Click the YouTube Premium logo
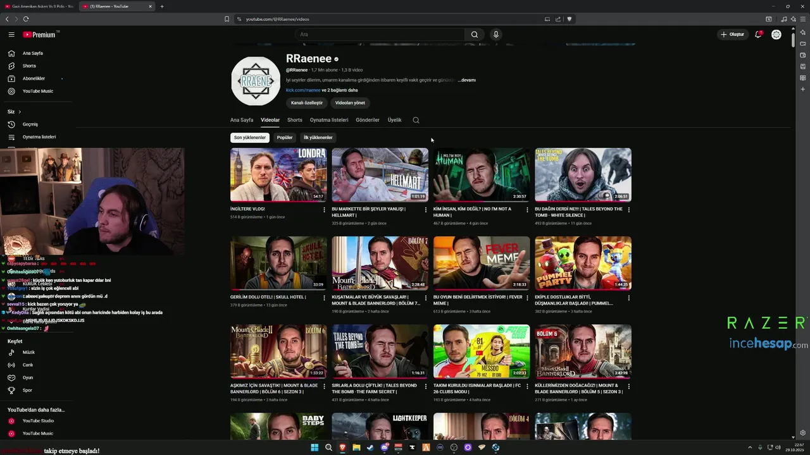The width and height of the screenshot is (810, 455). [40, 35]
